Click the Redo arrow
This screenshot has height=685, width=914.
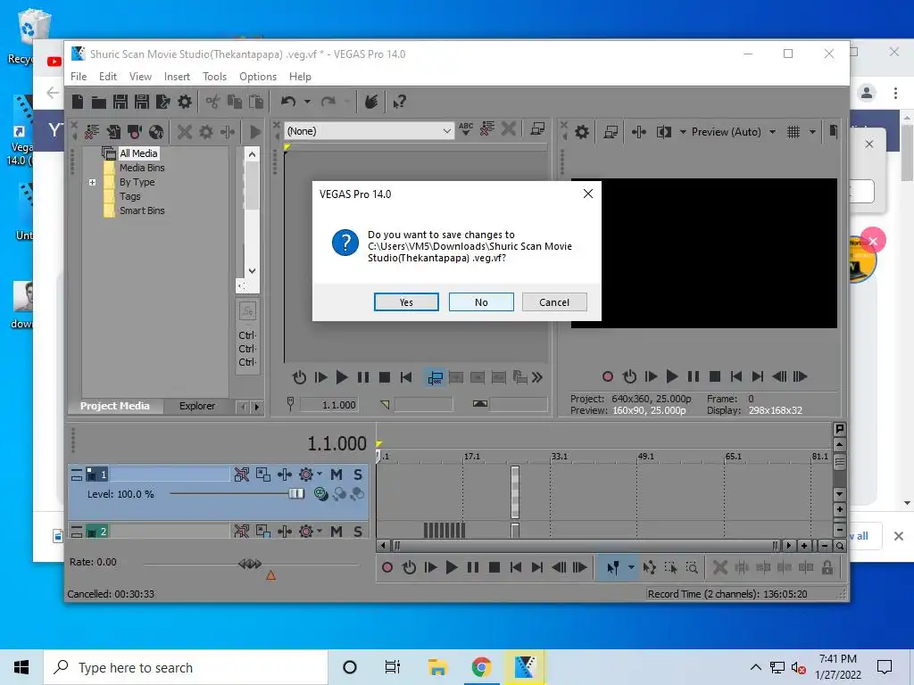(328, 102)
